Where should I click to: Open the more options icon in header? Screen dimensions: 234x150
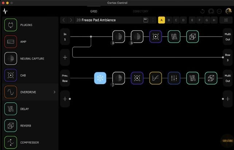[x=219, y=11]
